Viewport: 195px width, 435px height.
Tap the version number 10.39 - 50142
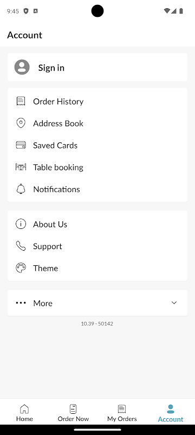(x=97, y=324)
